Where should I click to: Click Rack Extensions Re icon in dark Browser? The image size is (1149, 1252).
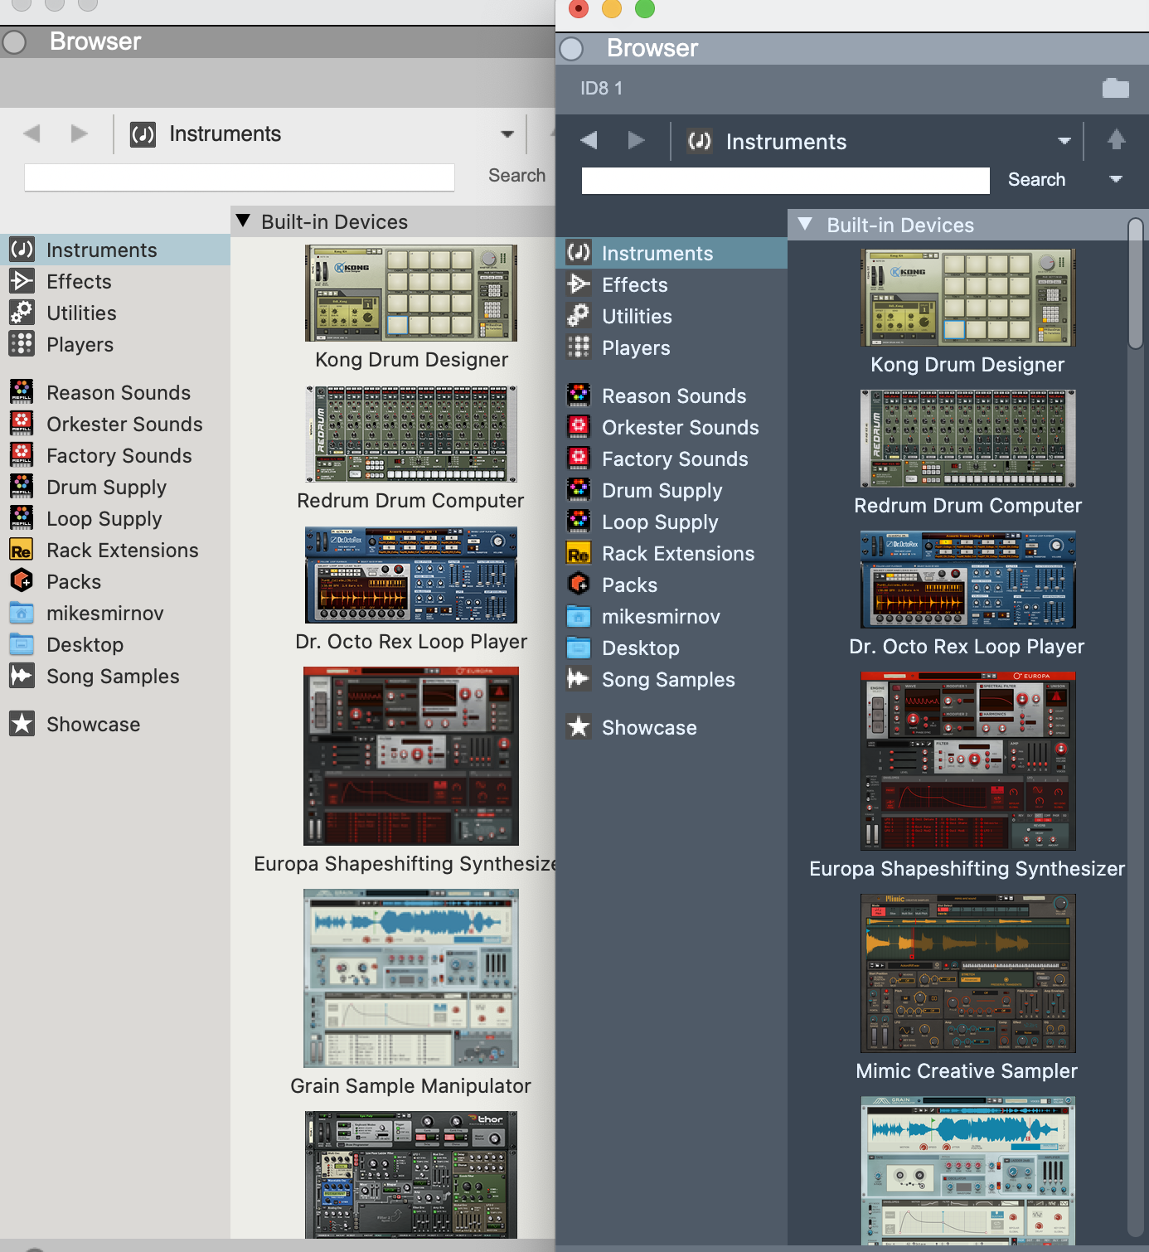coord(578,553)
